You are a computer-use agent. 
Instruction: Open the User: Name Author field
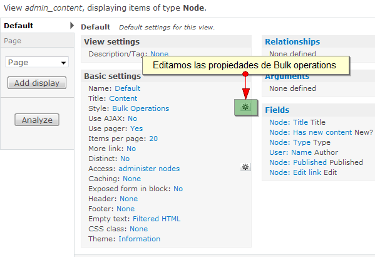coord(304,152)
